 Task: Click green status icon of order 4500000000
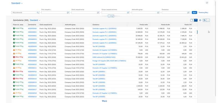14,28
